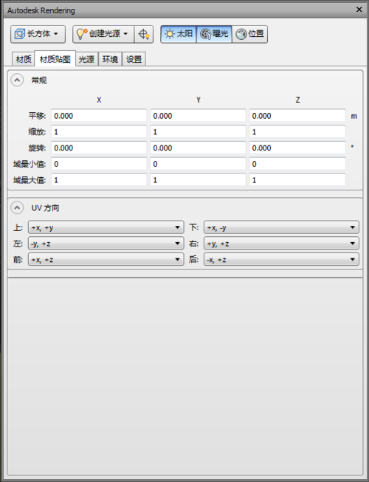Open the 创建光源 light creation dropdown
Image resolution: width=369 pixels, height=482 pixels.
tap(103, 34)
